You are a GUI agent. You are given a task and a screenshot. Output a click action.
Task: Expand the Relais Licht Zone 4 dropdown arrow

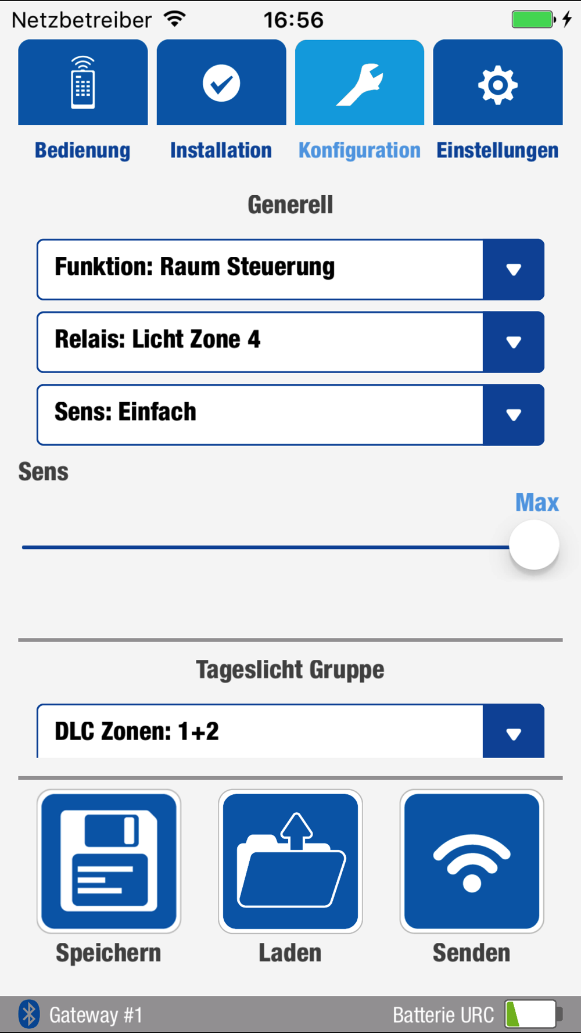point(514,342)
